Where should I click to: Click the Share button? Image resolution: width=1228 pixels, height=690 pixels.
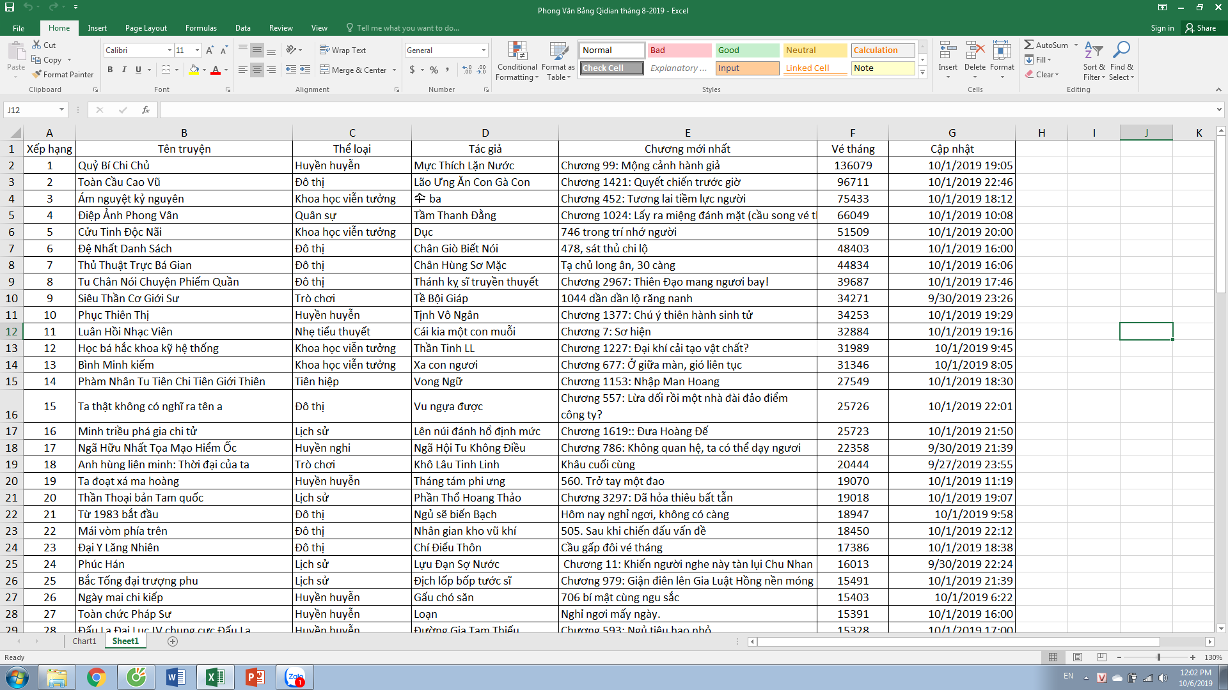(1200, 28)
